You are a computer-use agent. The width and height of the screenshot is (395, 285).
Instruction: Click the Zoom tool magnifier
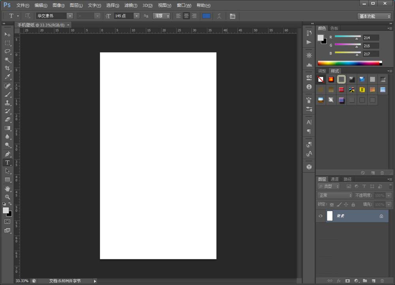pos(7,197)
